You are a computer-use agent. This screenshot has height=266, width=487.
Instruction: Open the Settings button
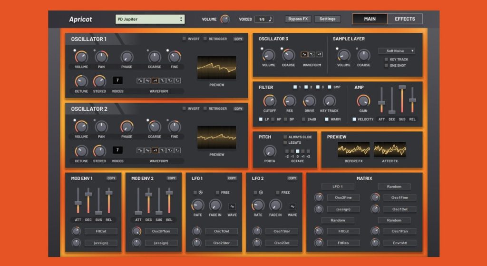(x=327, y=19)
